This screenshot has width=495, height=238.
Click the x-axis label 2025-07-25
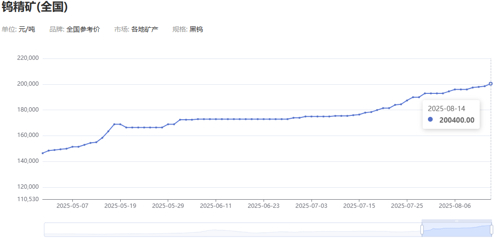tap(407, 205)
